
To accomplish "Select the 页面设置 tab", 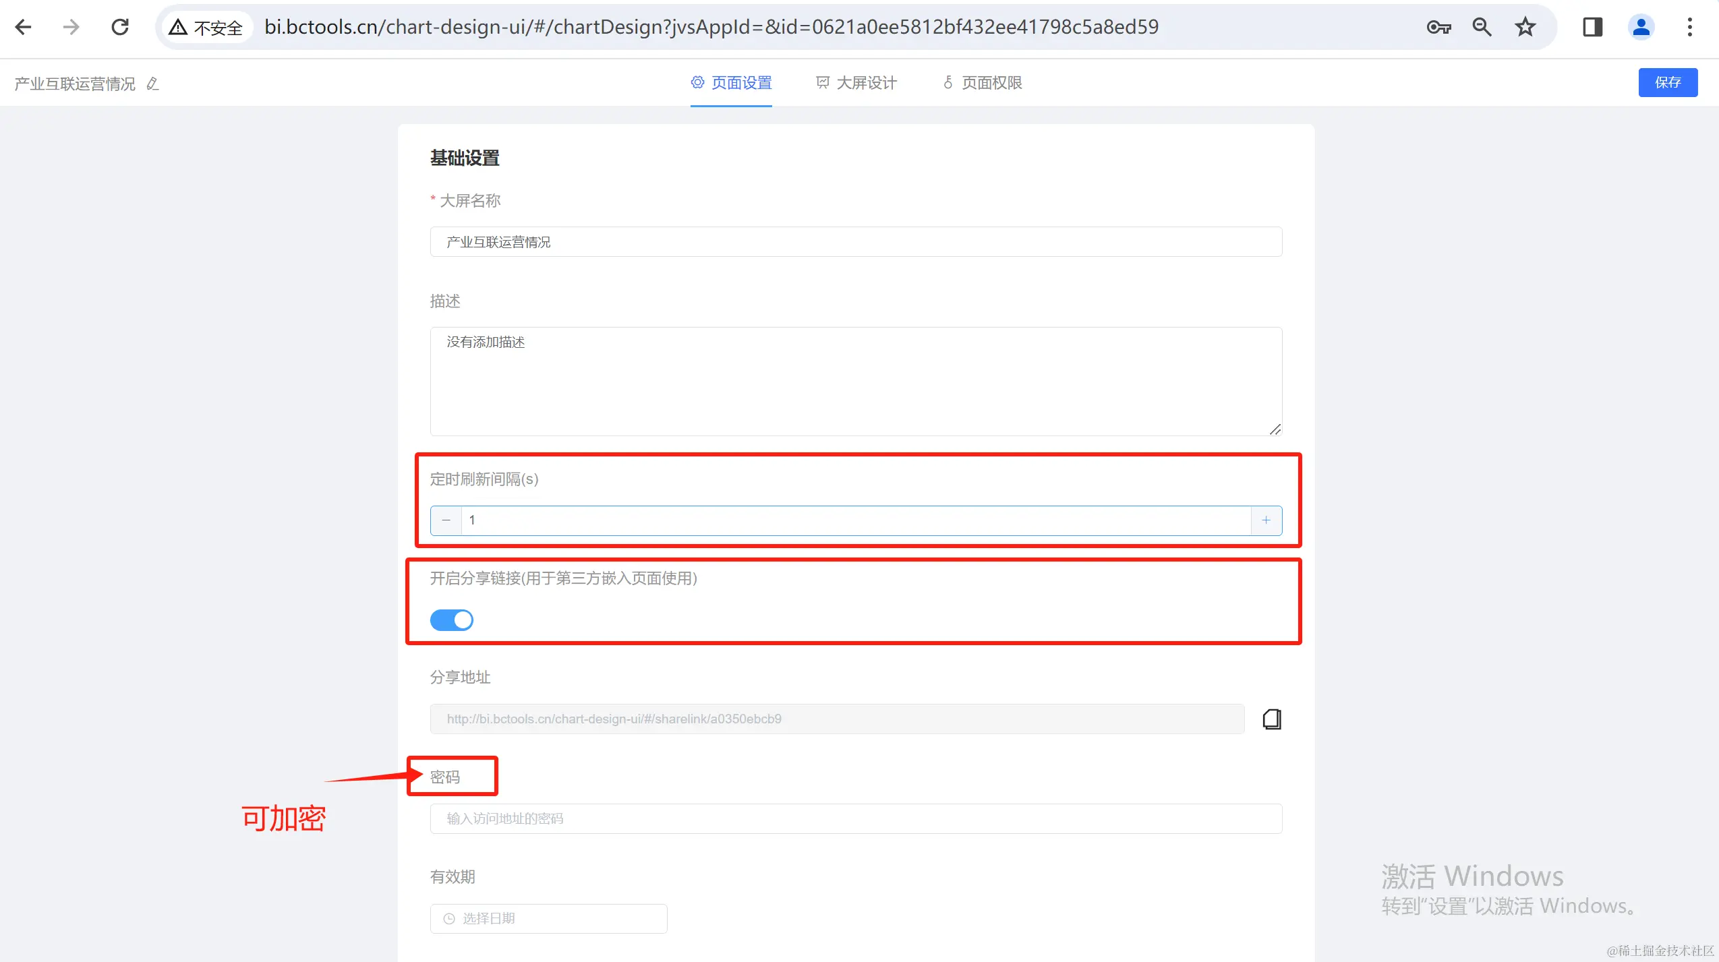I will click(731, 83).
